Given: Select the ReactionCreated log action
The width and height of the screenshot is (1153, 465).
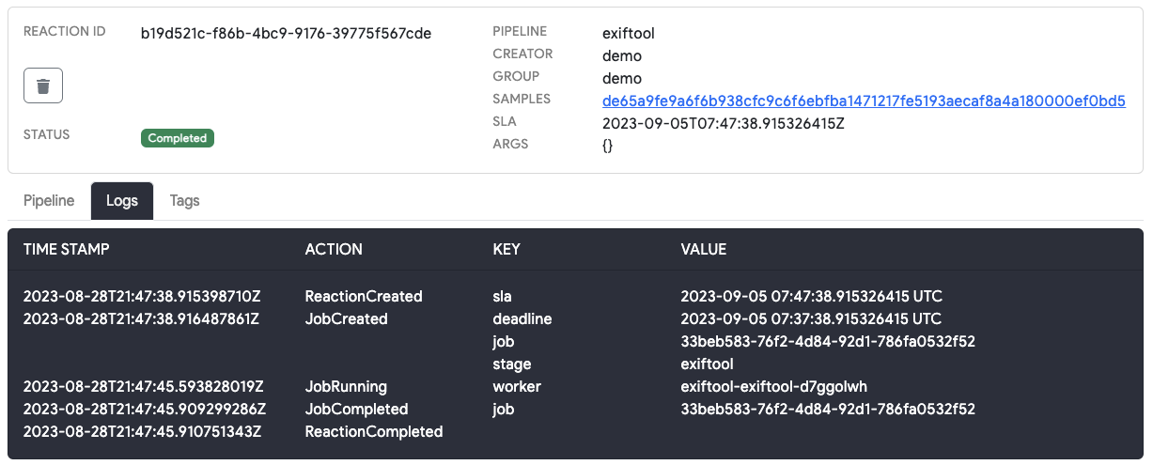Looking at the screenshot, I should point(364,296).
